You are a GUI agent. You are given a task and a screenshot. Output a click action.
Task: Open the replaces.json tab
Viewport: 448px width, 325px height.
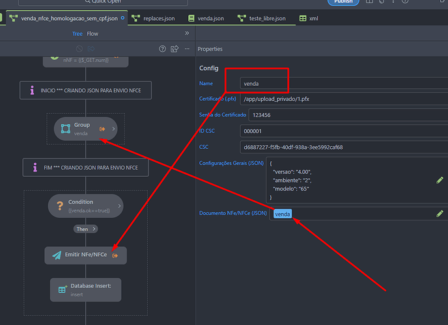157,18
